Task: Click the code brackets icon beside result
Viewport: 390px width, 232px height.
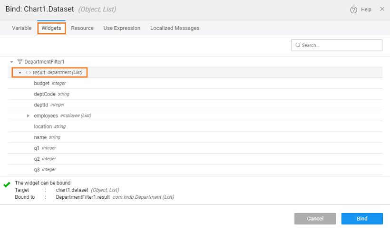Action: (x=28, y=73)
